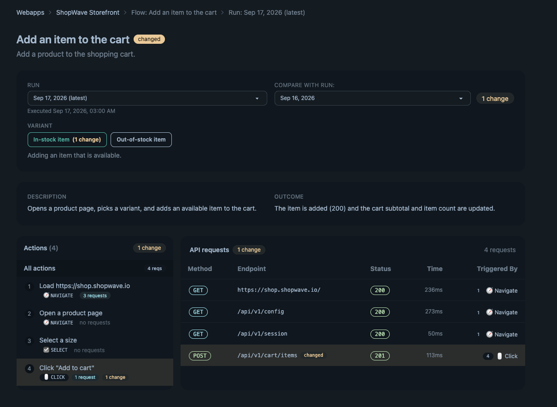The width and height of the screenshot is (557, 407).
Task: Click the Navigate compass icon in the https://shop.shopwave.io/ row
Action: 489,290
